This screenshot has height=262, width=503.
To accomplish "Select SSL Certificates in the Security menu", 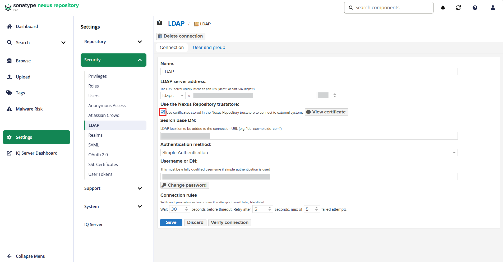I will 103,164.
